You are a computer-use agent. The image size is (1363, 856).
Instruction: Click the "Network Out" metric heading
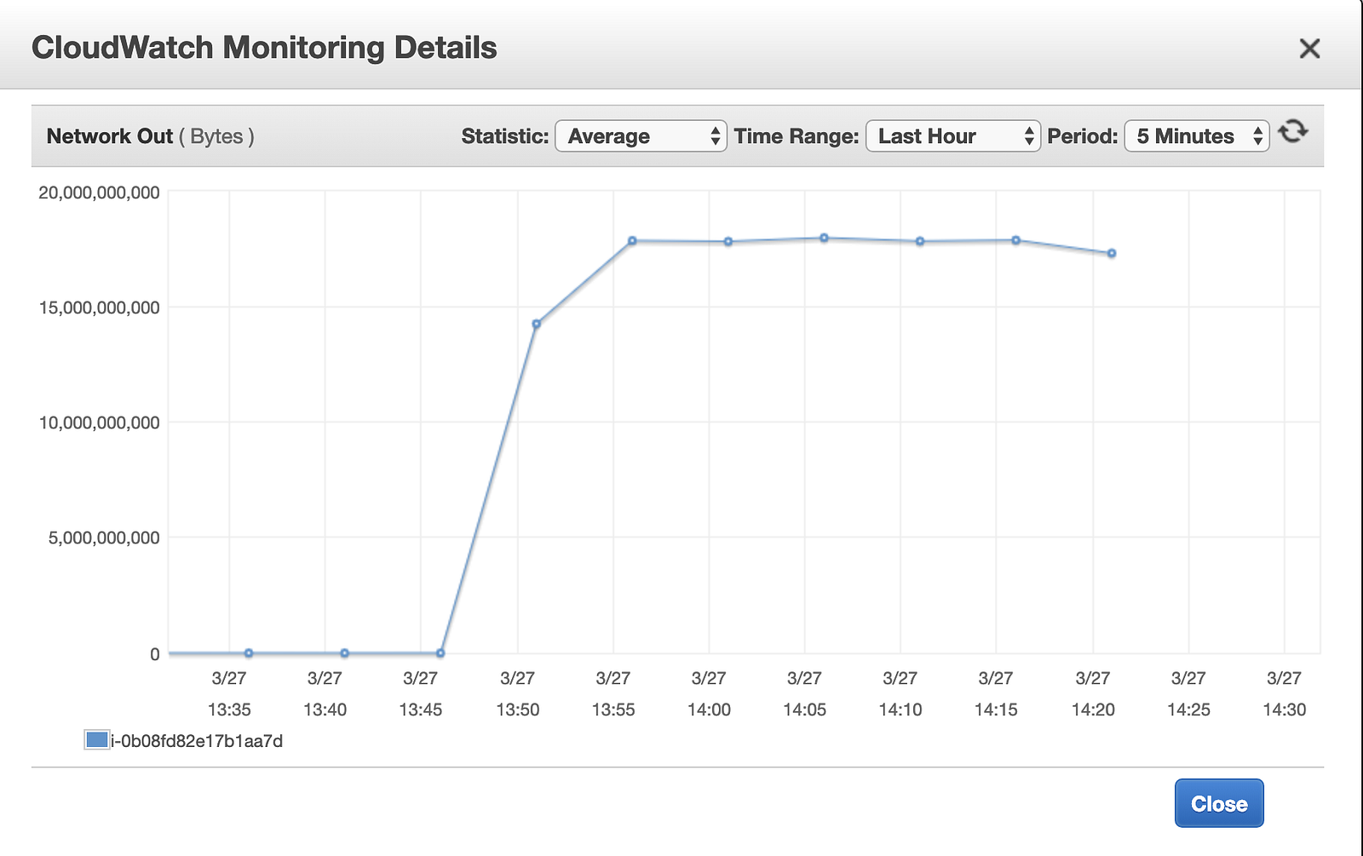(110, 136)
